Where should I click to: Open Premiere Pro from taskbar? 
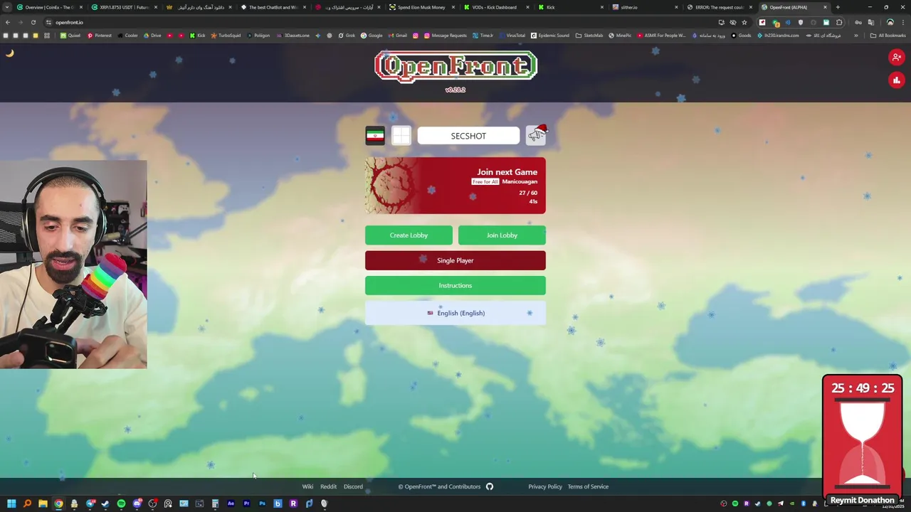tap(246, 503)
